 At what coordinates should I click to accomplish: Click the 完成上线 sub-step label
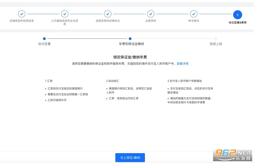[x=216, y=44]
